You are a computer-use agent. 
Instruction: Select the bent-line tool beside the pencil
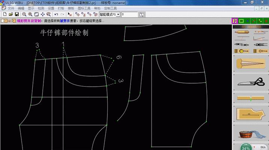260,32
